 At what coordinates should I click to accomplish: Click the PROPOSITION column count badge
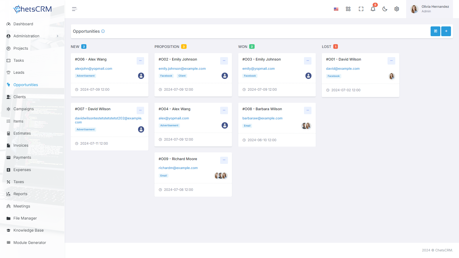point(184,46)
